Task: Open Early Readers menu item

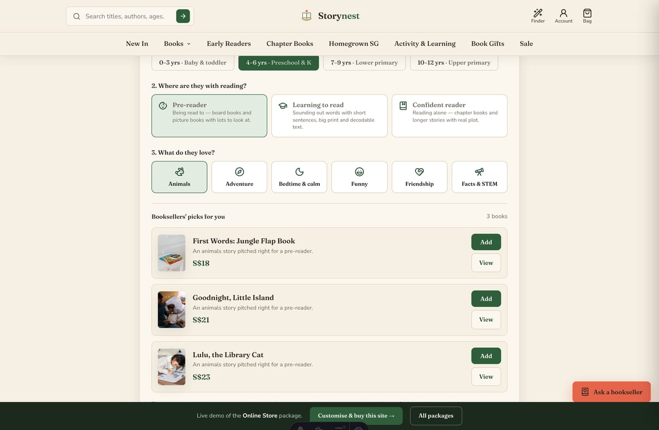Action: coord(229,44)
